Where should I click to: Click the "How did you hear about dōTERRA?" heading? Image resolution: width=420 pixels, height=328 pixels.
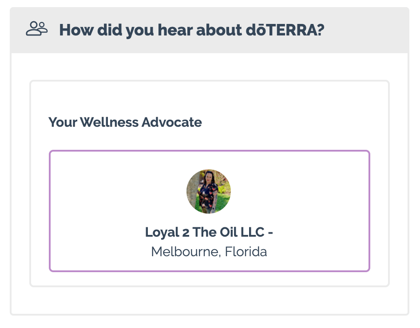(192, 30)
